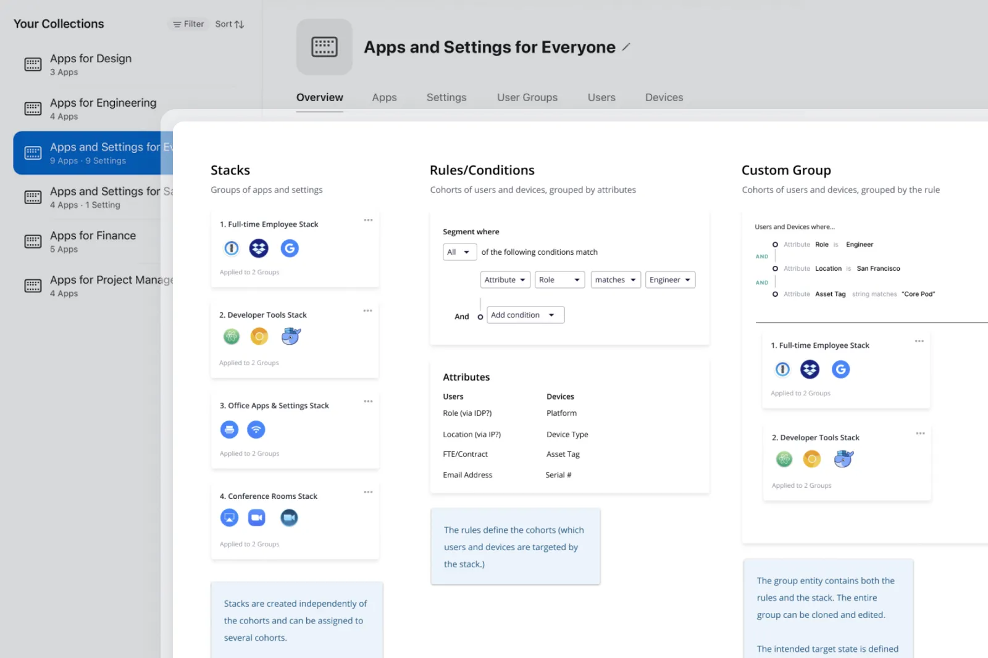
Task: Select the Location attribute condition radio circle in Custom Group
Action: click(x=775, y=268)
